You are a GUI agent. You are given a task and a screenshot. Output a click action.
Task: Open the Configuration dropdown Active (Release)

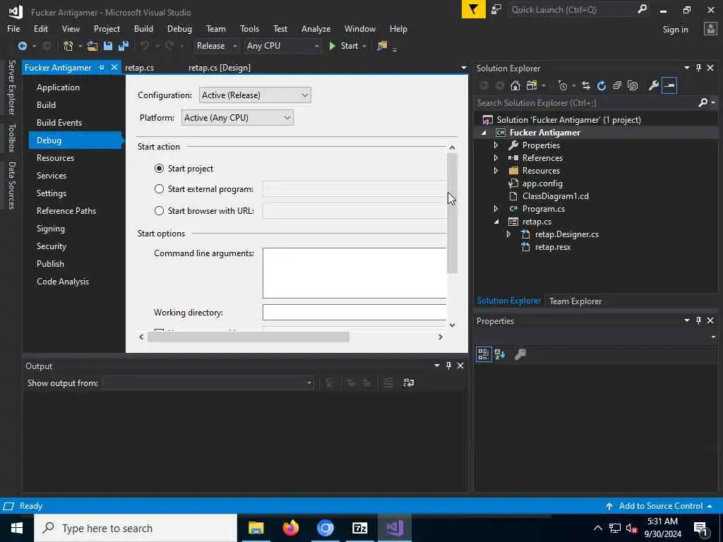pos(255,95)
